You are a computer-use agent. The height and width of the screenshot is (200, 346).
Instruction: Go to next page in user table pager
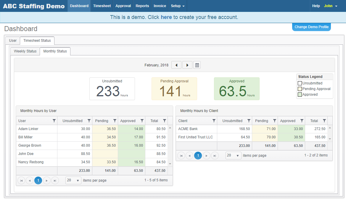(x=46, y=180)
